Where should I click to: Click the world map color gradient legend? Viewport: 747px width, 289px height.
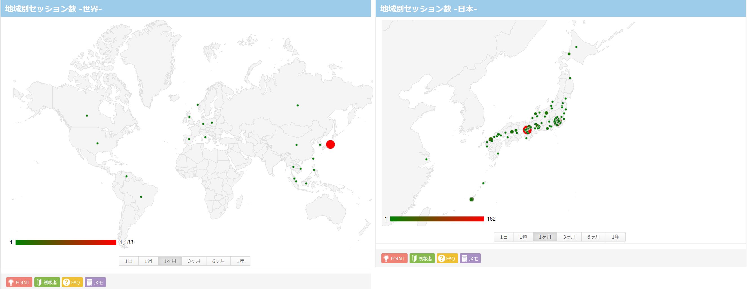pos(66,242)
